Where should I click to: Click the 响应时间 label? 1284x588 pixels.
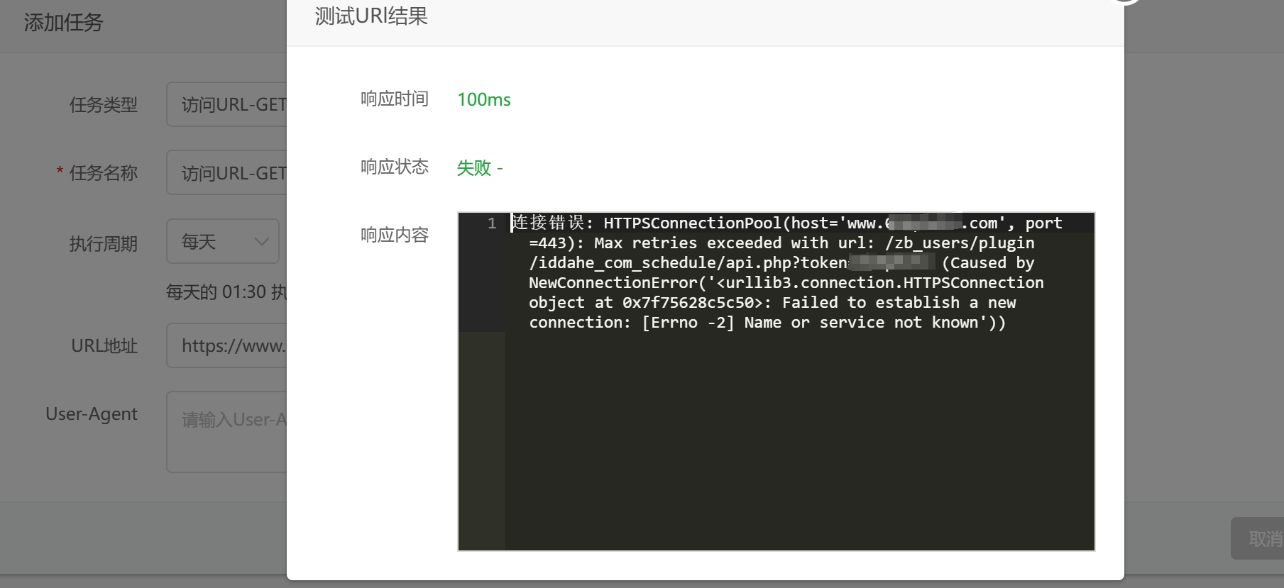[x=395, y=99]
